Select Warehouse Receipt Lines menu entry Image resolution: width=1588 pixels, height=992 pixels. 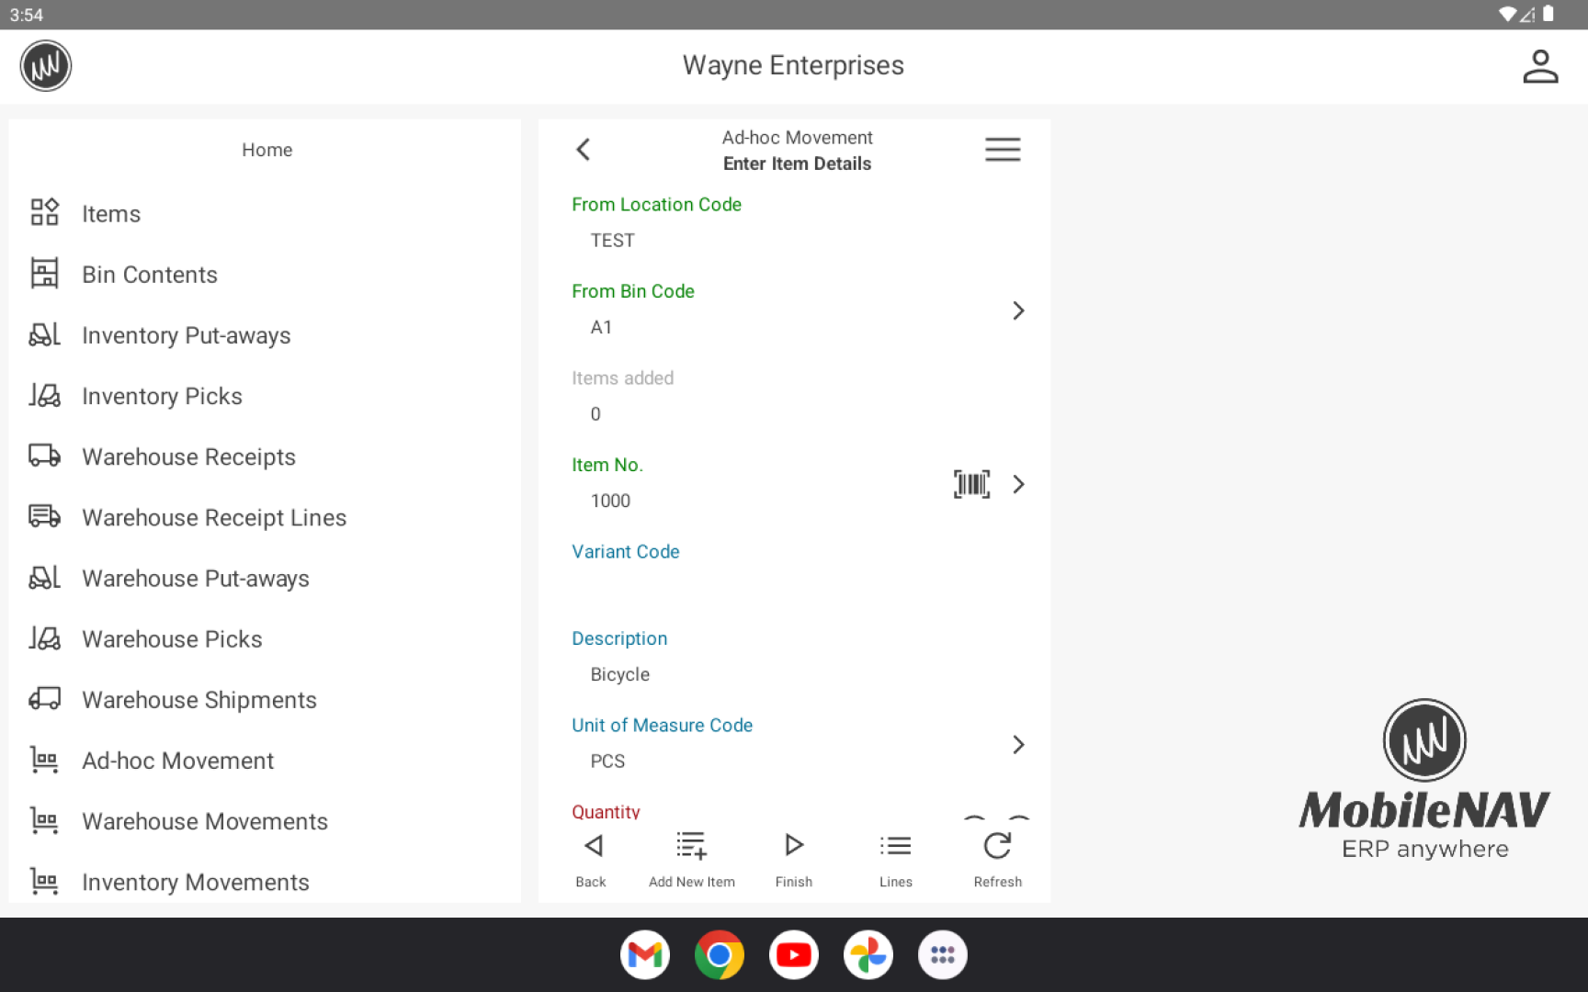coord(265,516)
